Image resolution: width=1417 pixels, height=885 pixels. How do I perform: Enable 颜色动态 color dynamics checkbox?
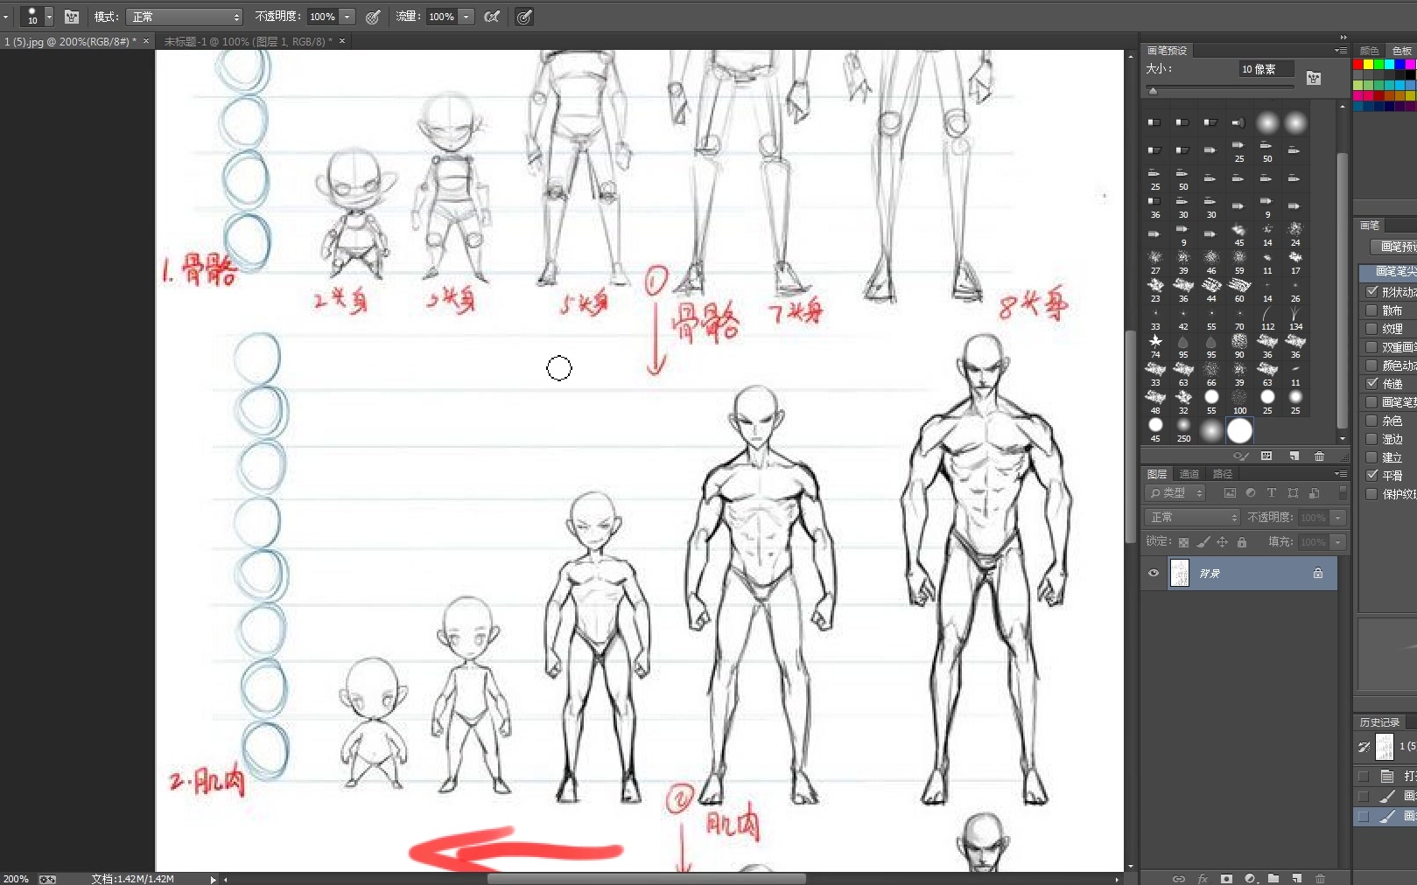click(x=1371, y=365)
